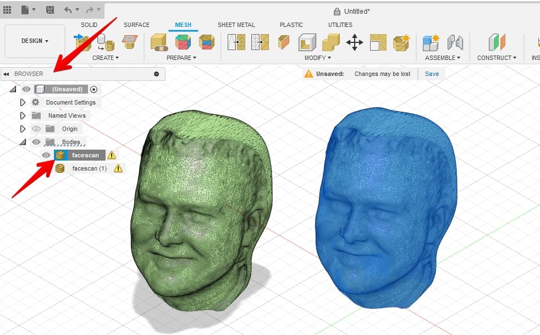The width and height of the screenshot is (540, 335).
Task: Open the CREATE panel dropdown
Action: [x=106, y=58]
